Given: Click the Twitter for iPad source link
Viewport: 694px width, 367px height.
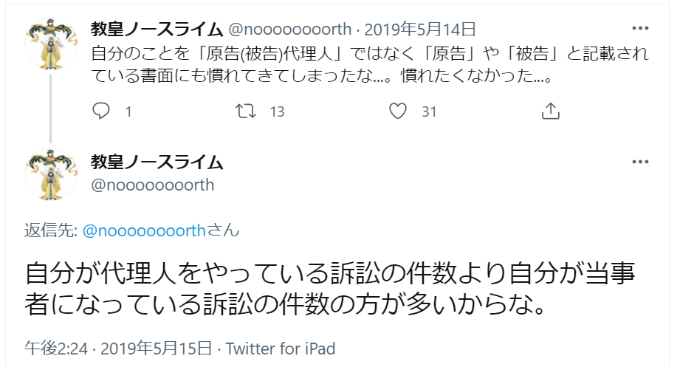Looking at the screenshot, I should 281,349.
